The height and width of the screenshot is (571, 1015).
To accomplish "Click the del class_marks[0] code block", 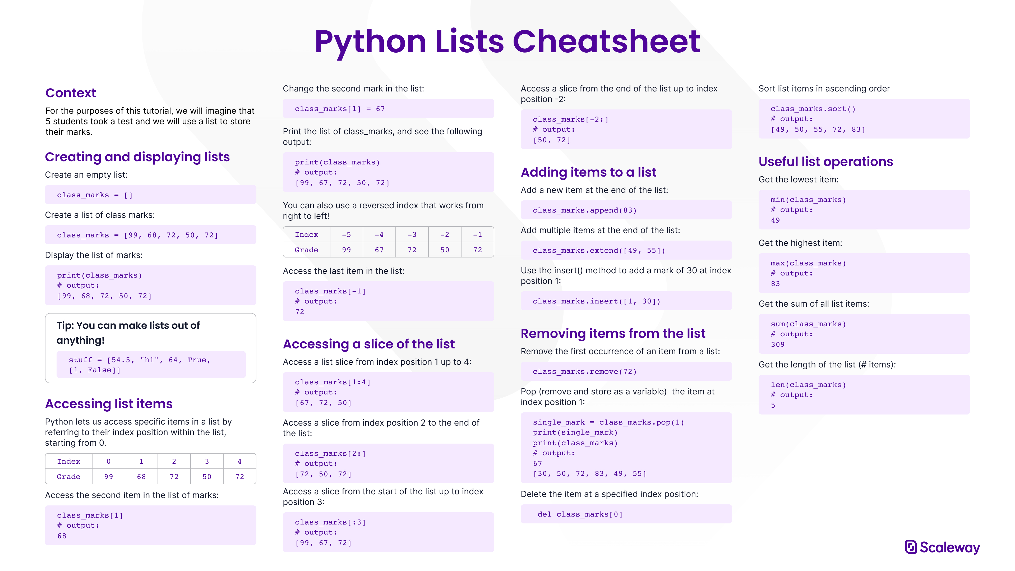I will click(x=626, y=514).
